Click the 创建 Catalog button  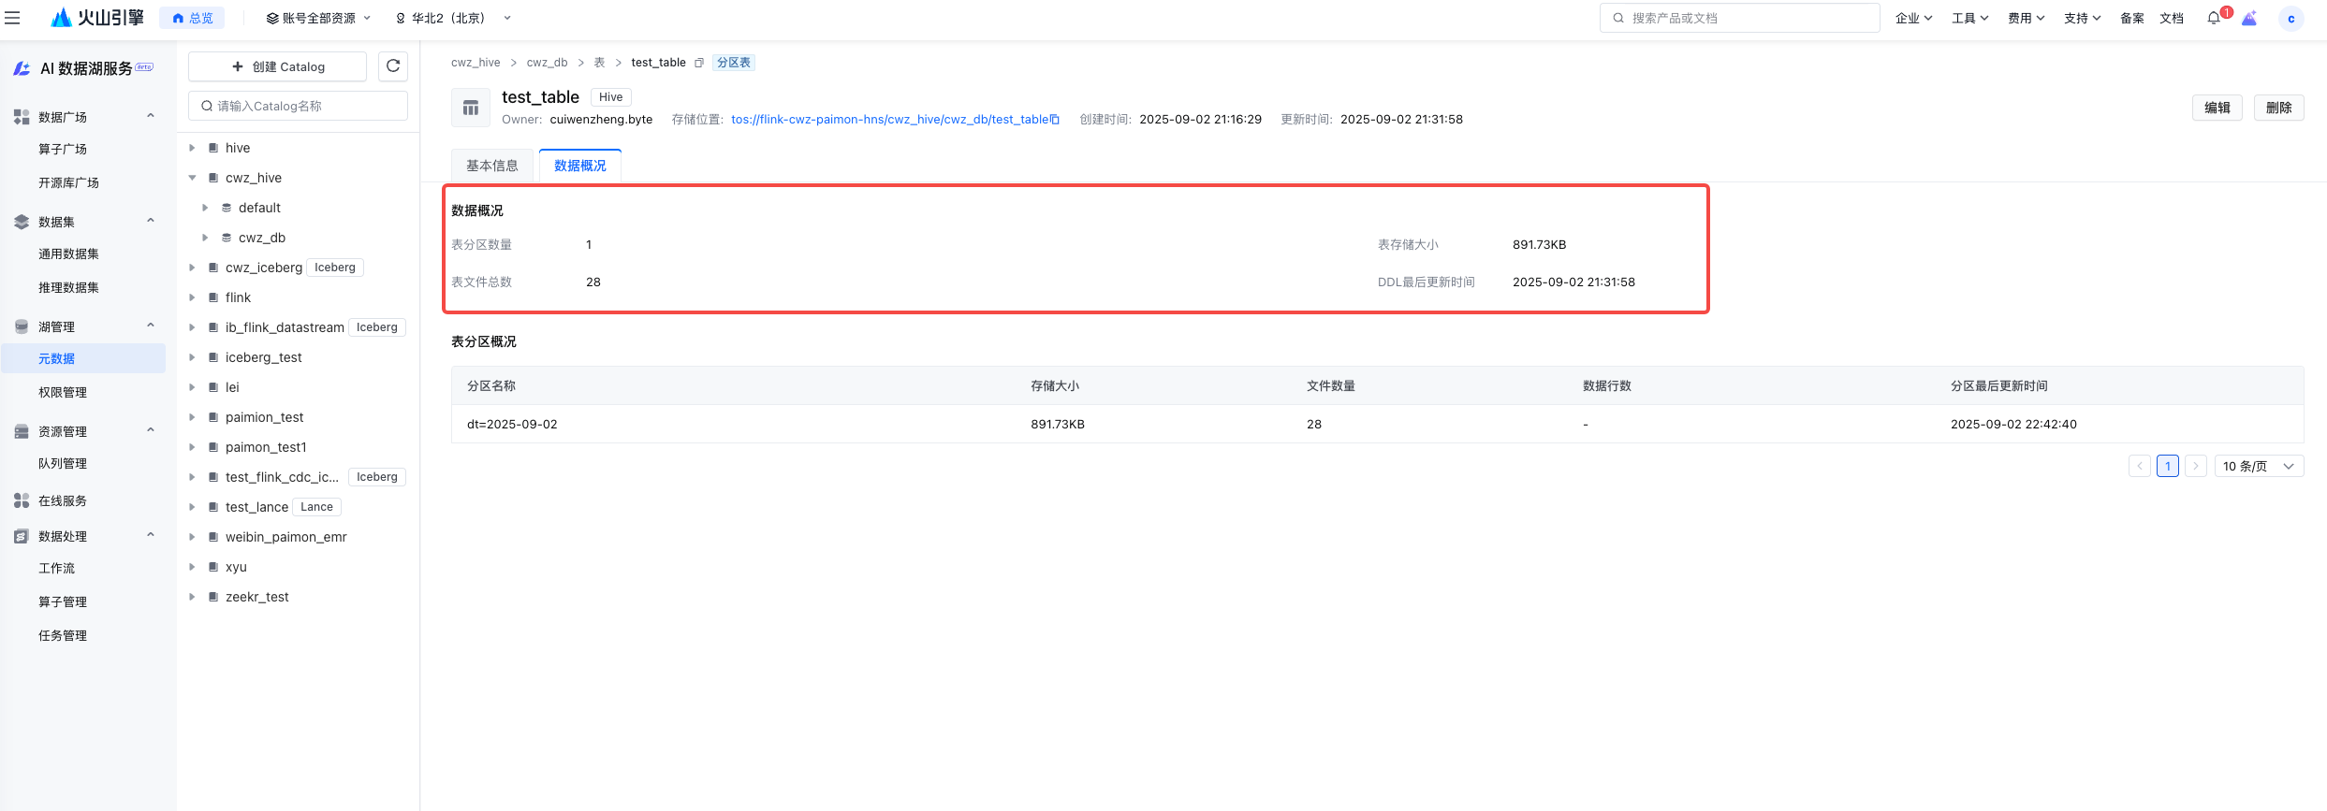coord(278,66)
